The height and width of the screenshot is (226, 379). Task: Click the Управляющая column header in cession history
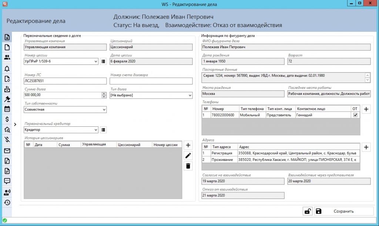[x=98, y=144]
